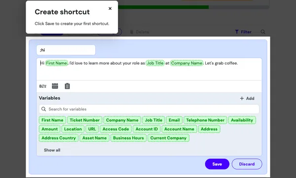296x178 pixels.
Task: Click the 'Click Save to create your first shortcut.' text
Action: pos(72,24)
